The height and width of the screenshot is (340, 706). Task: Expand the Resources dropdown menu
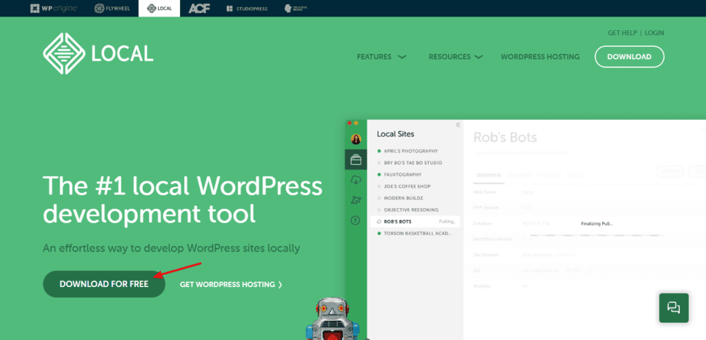pos(455,57)
